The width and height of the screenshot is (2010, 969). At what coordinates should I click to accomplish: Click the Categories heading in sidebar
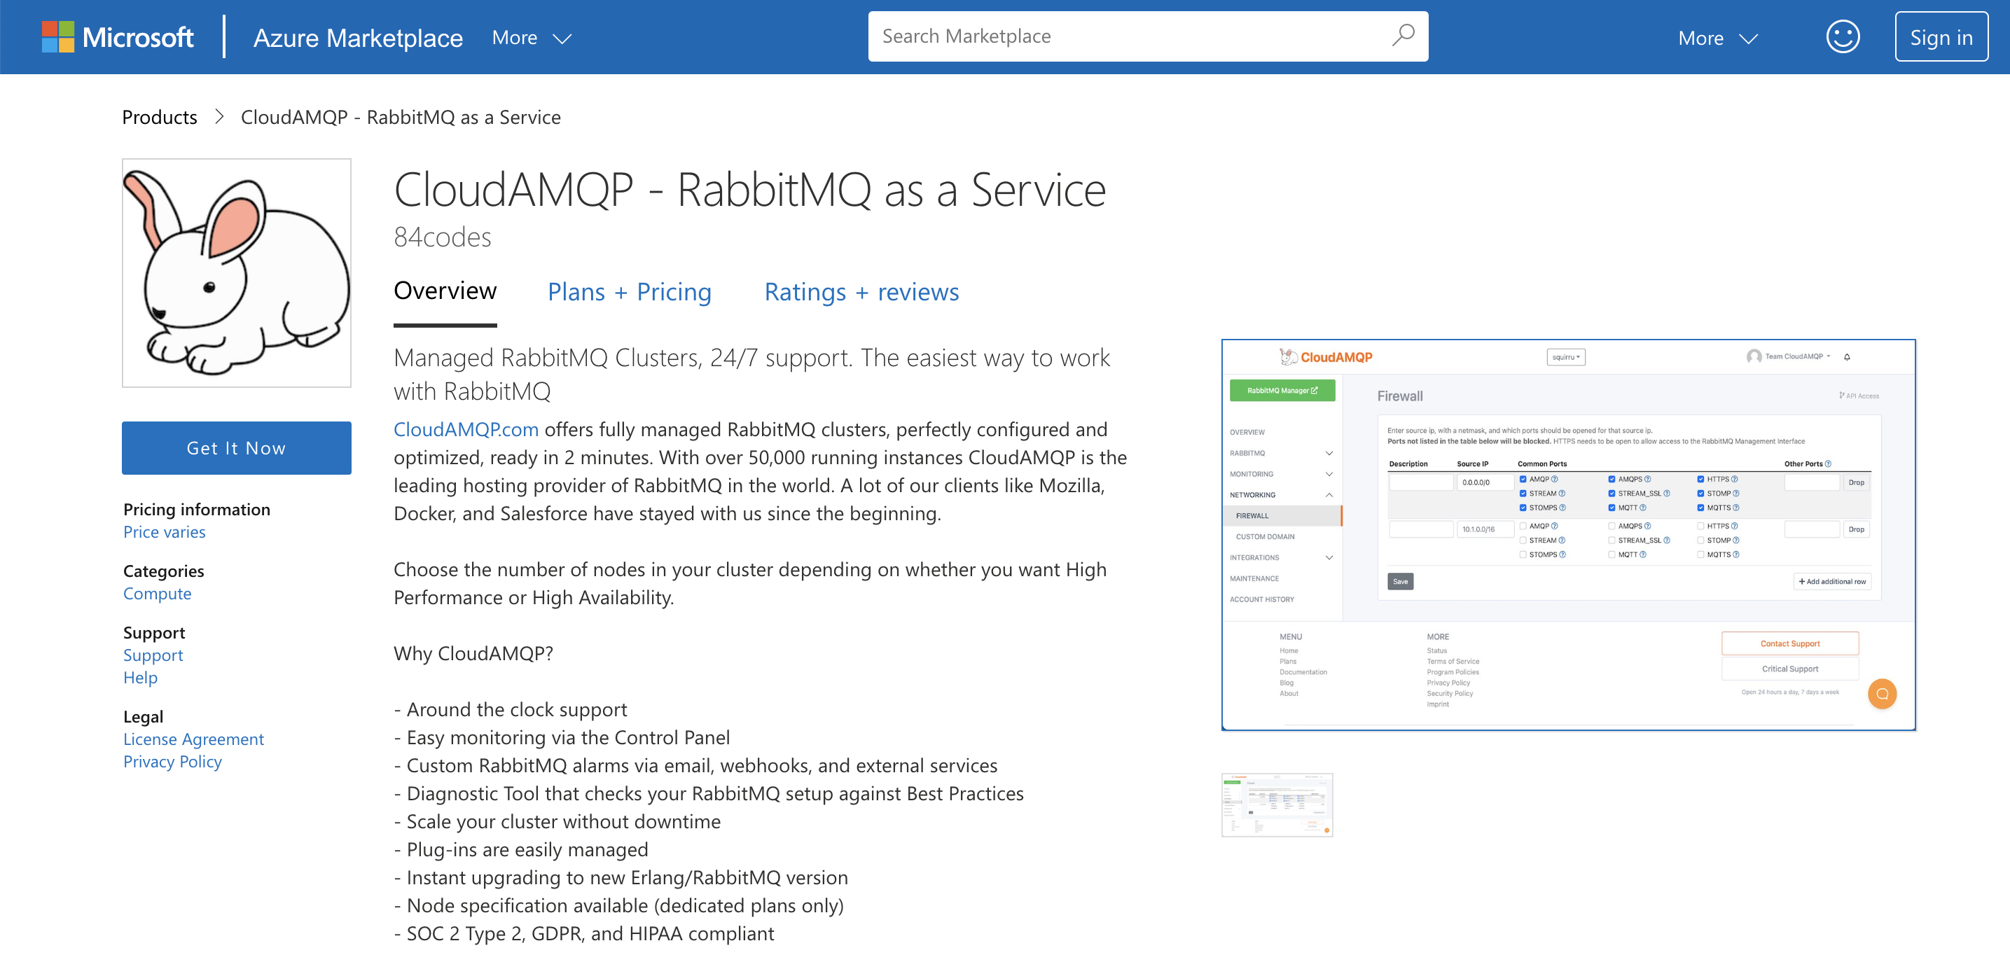pos(164,571)
